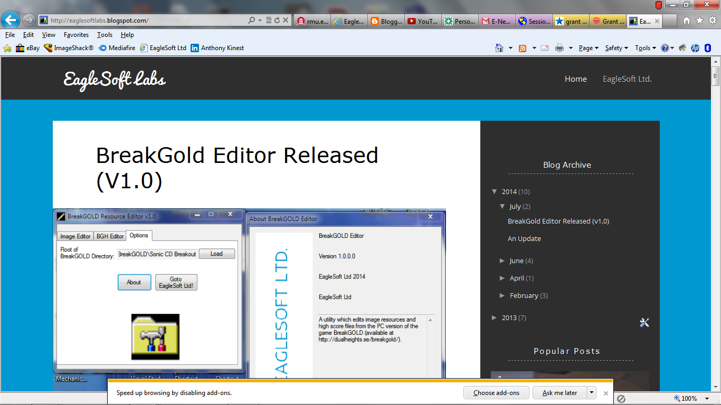Click the address bar URL field

143,21
